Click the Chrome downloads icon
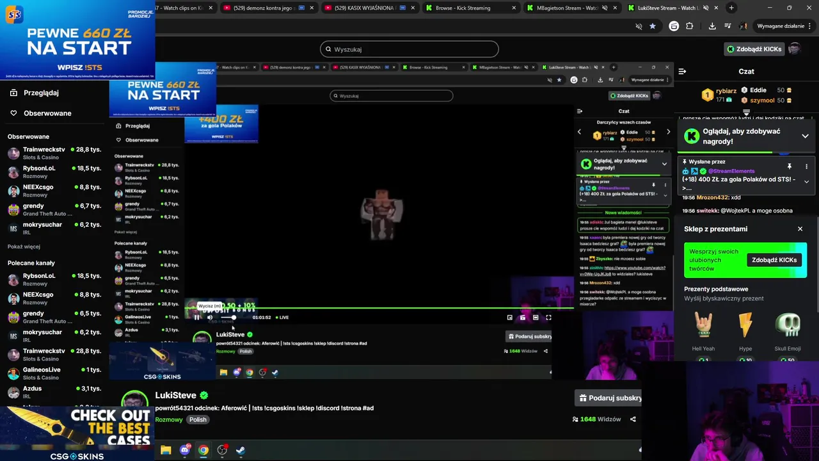 [712, 26]
